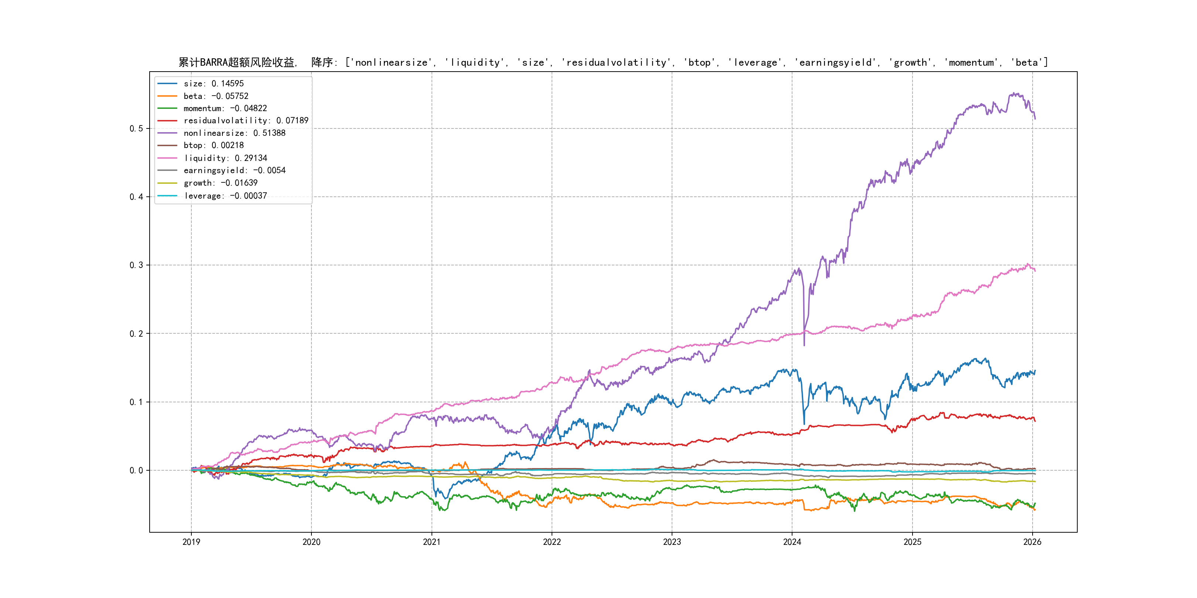Click the beta legend orange line swatch
The width and height of the screenshot is (1197, 598).
click(x=167, y=96)
